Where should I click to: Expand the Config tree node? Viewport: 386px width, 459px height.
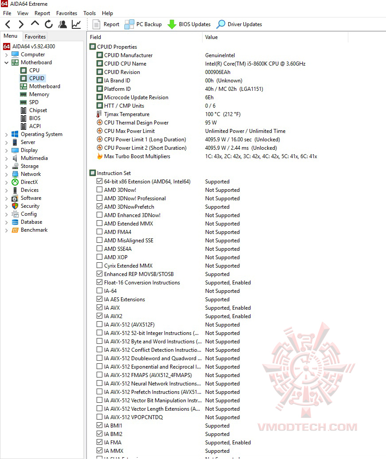[x=7, y=214]
